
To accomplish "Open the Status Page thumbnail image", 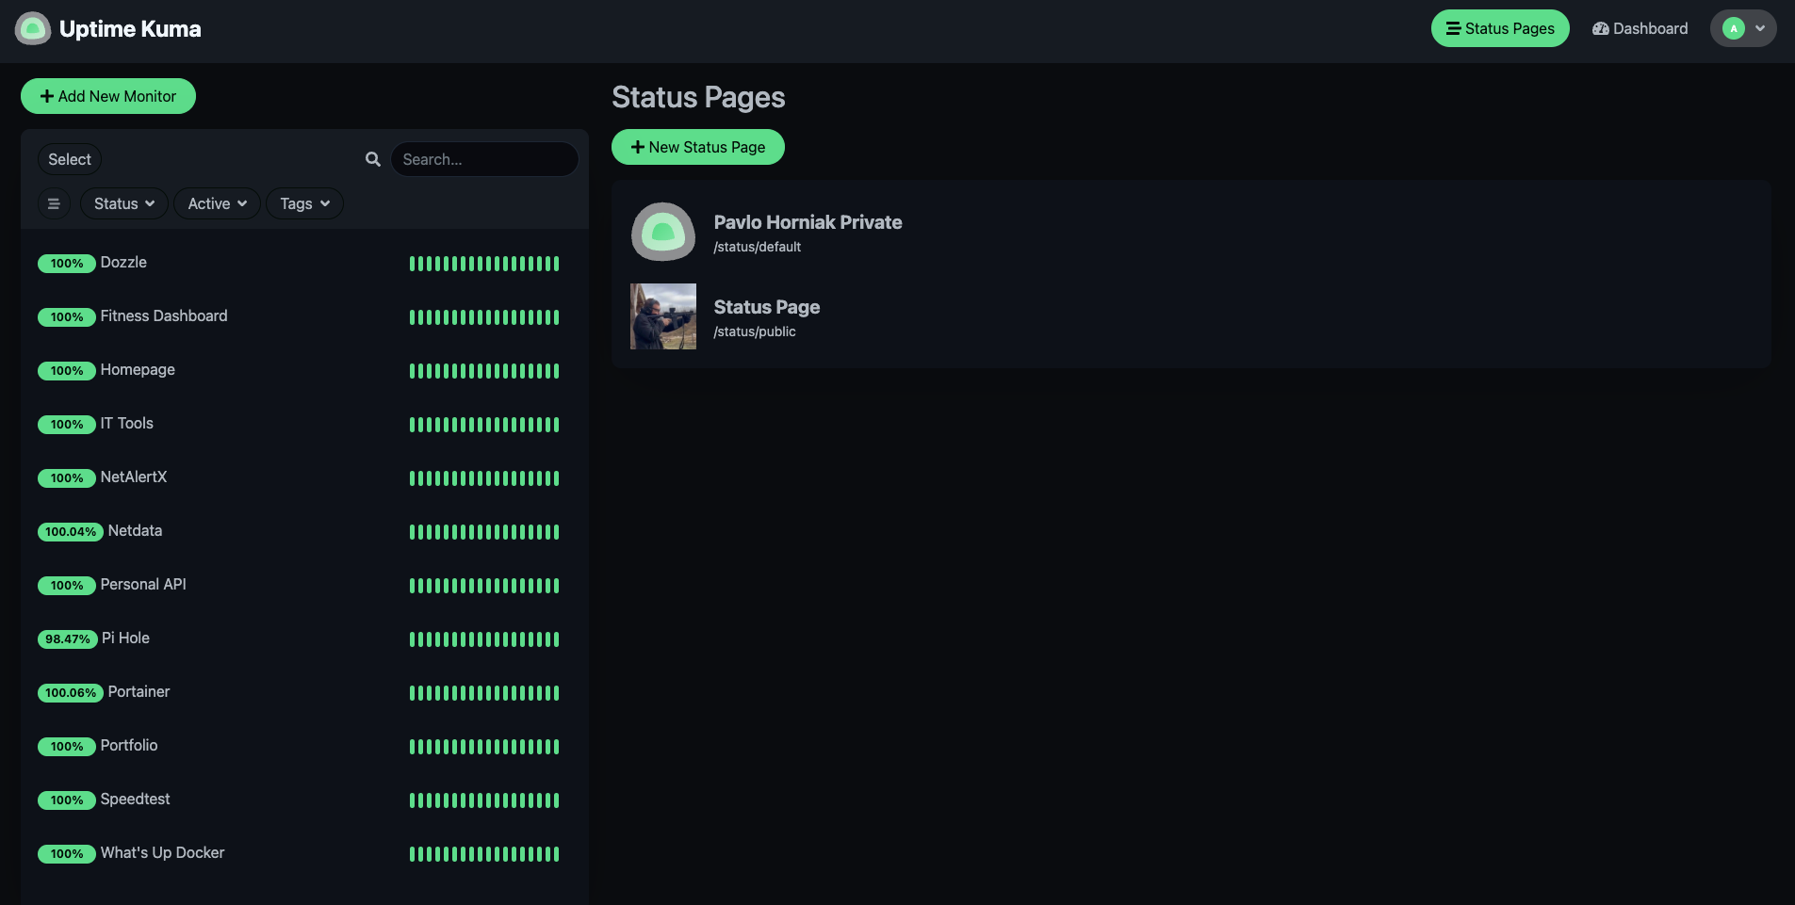I will click(x=662, y=316).
